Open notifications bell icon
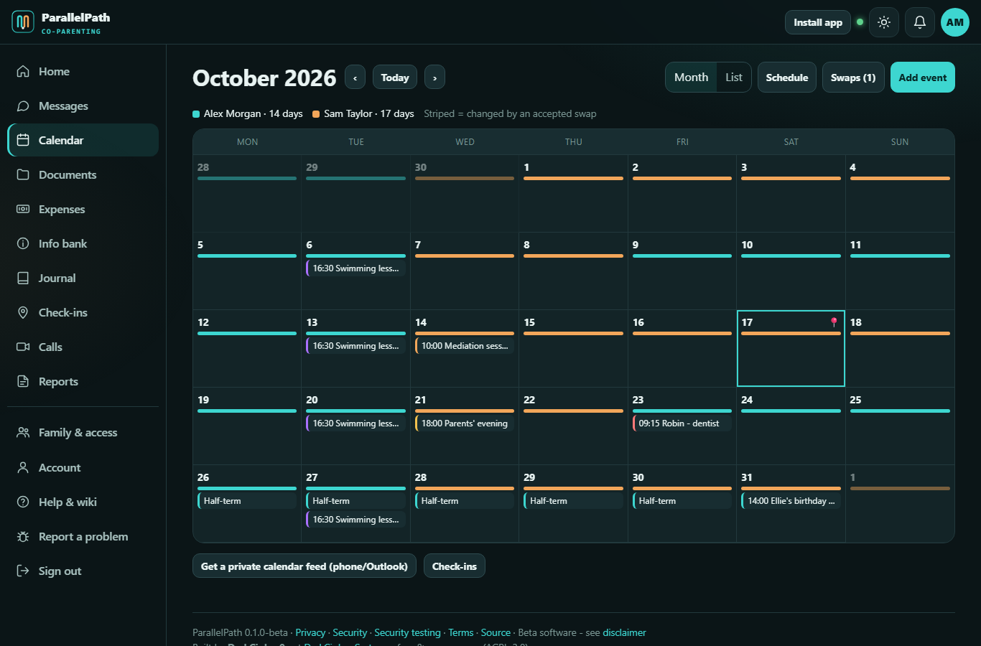981x646 pixels. 920,22
